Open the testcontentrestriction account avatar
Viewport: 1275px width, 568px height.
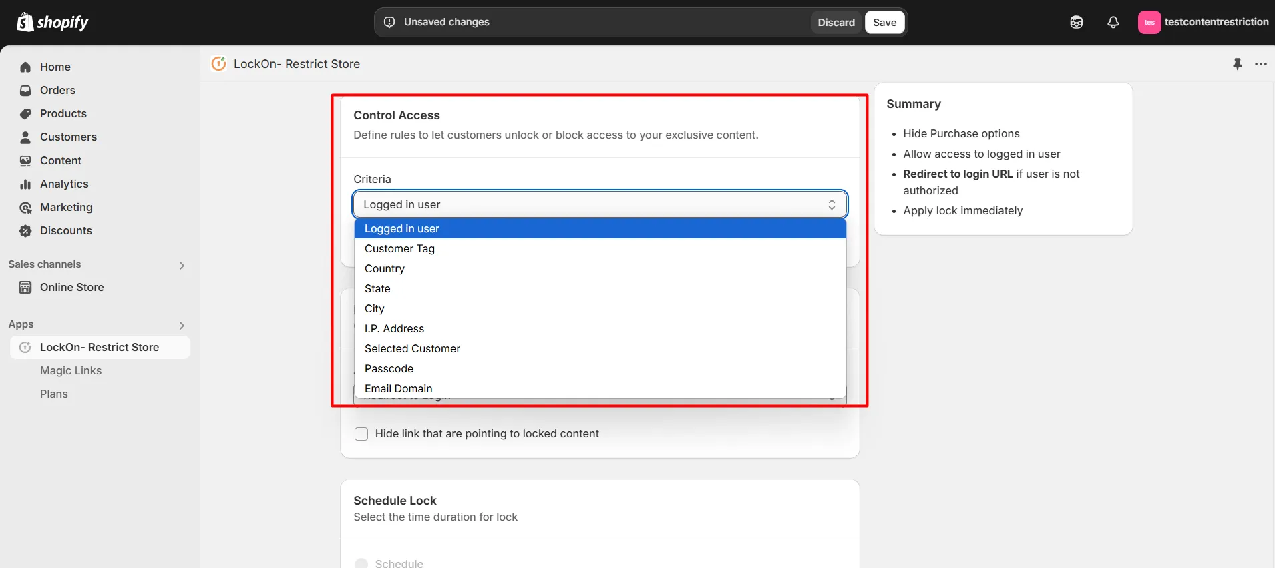click(x=1149, y=22)
